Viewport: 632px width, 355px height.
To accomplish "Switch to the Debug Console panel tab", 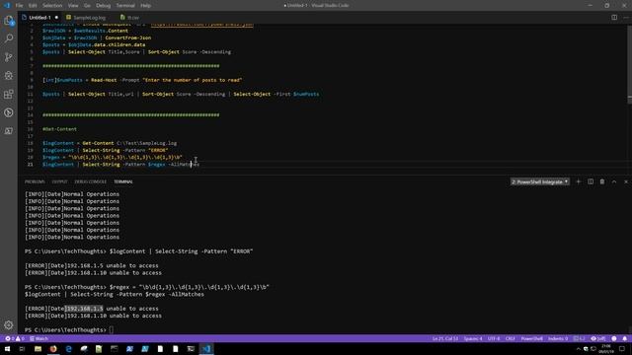I will [90, 181].
